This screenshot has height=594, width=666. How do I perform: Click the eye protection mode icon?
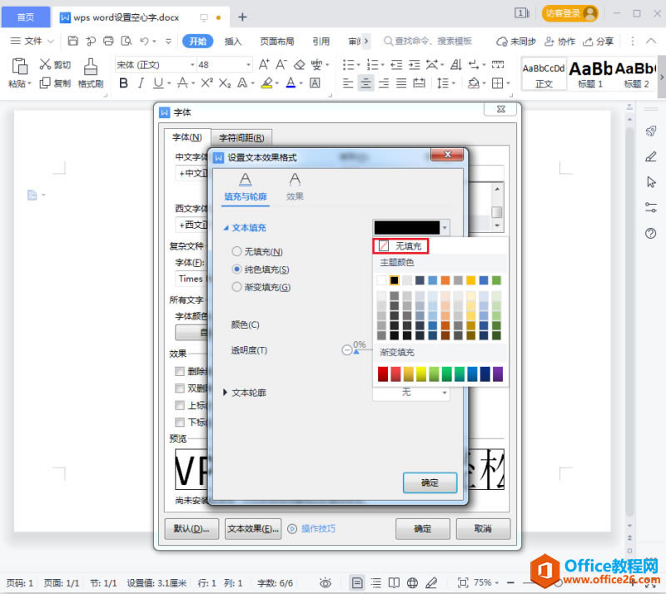(x=326, y=582)
